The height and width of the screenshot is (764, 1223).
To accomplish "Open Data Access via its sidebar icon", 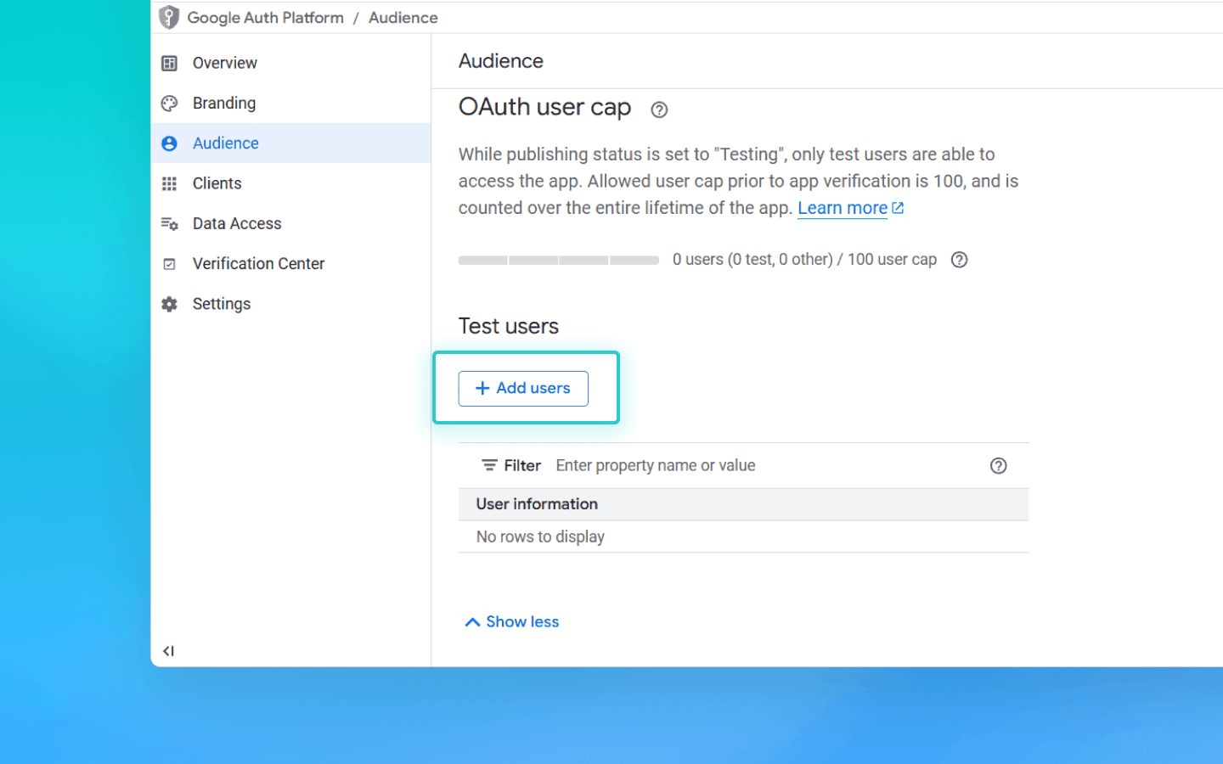I will [169, 223].
